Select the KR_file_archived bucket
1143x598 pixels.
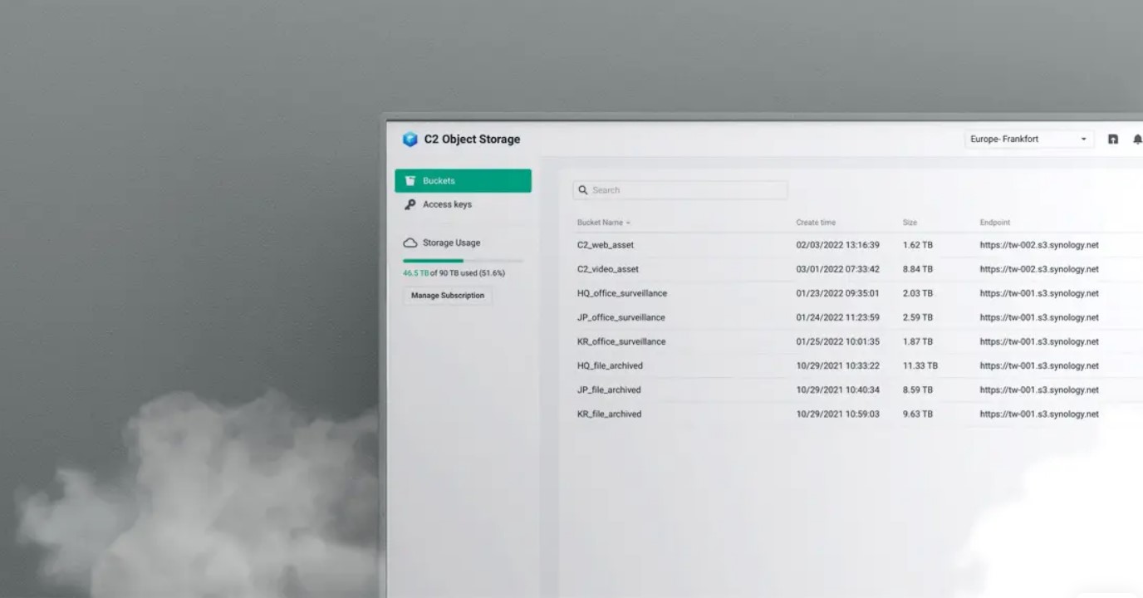610,414
